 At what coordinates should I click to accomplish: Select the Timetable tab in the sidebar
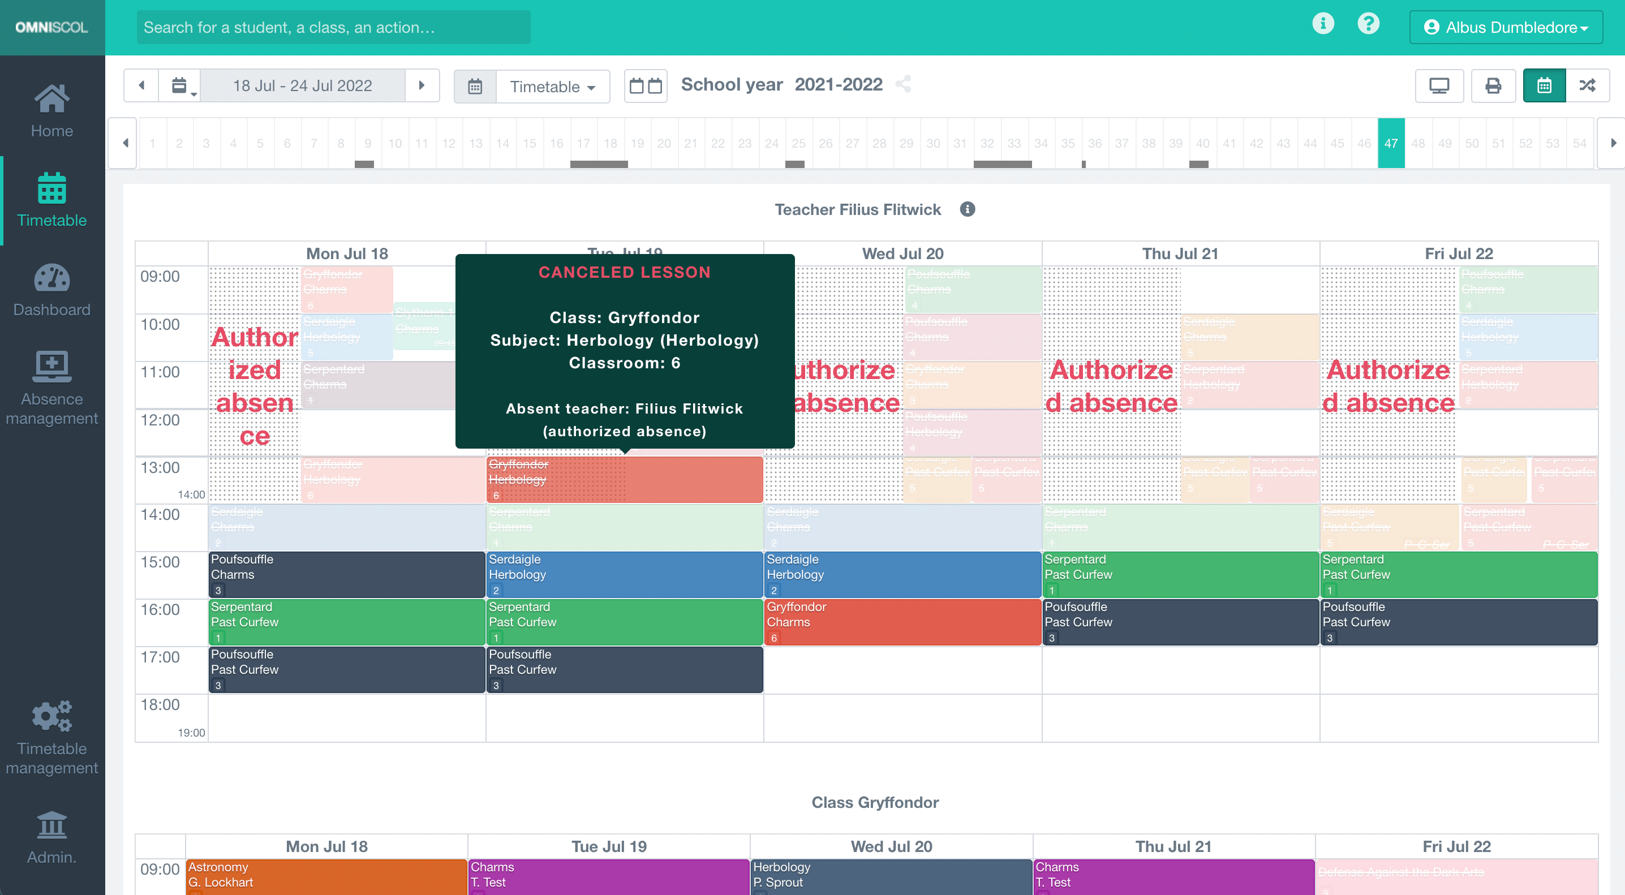51,201
